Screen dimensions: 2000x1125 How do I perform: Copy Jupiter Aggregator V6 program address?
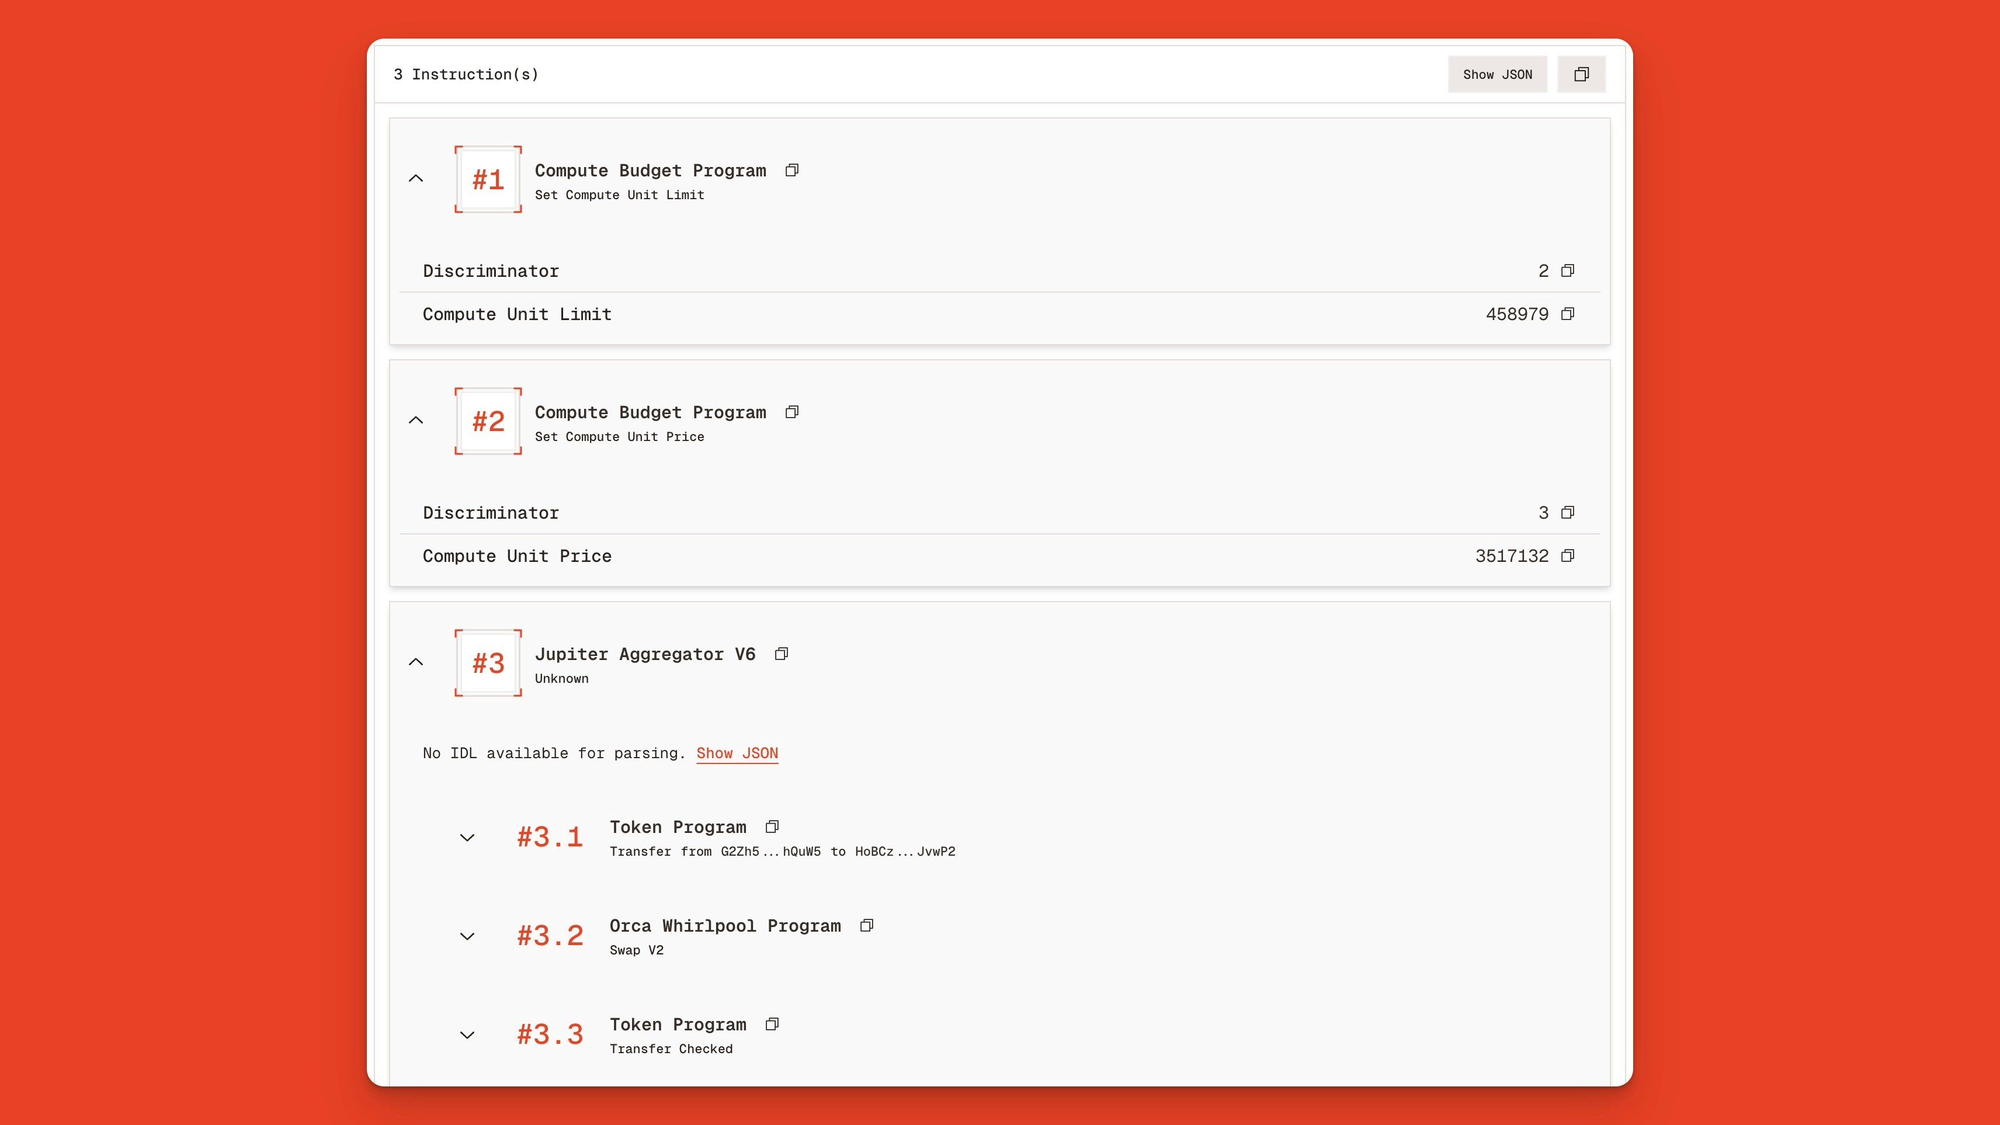[x=781, y=654]
